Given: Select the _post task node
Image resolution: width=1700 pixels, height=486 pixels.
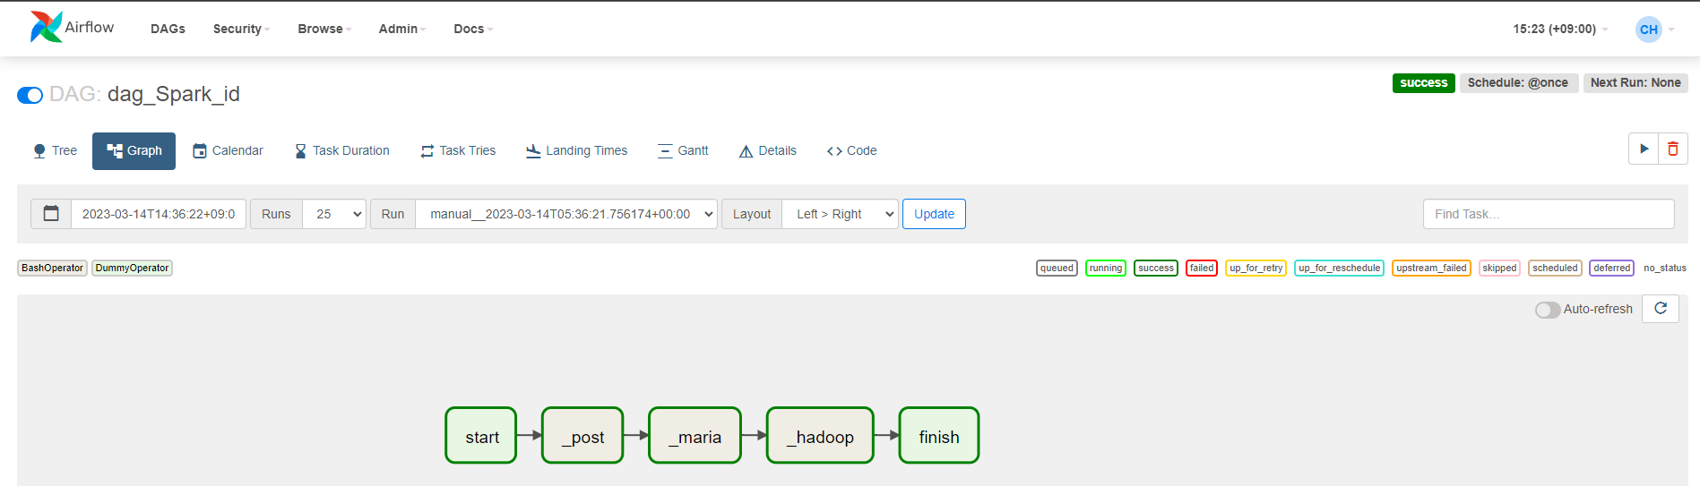Looking at the screenshot, I should [582, 436].
